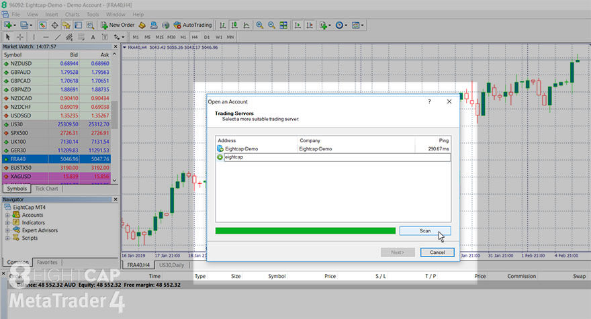Click the New Order toolbar button

(117, 25)
